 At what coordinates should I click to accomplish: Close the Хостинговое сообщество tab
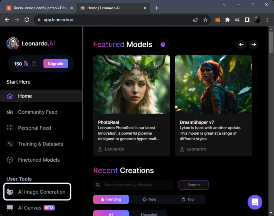click(72, 8)
